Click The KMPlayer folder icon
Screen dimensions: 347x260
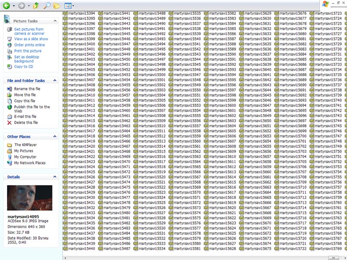10,145
